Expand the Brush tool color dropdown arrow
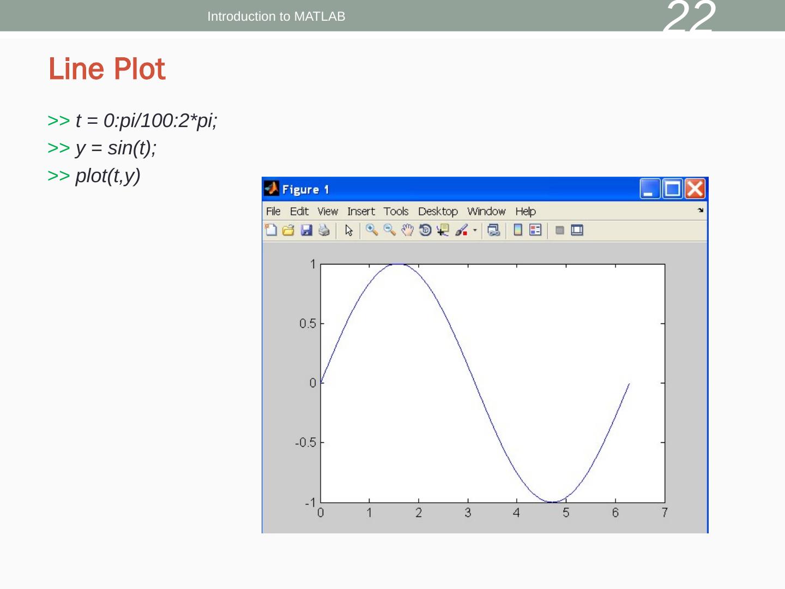 pyautogui.click(x=475, y=230)
